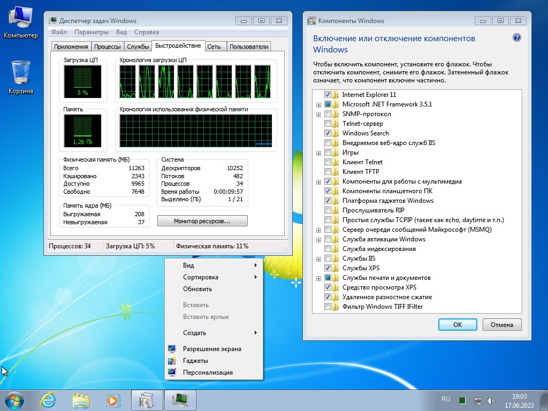Open the Network tab in Task Manager
The height and width of the screenshot is (411, 548).
click(x=214, y=47)
